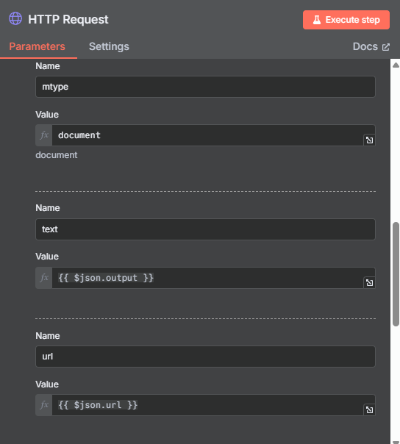
Task: Click the url name field
Action: click(x=205, y=357)
